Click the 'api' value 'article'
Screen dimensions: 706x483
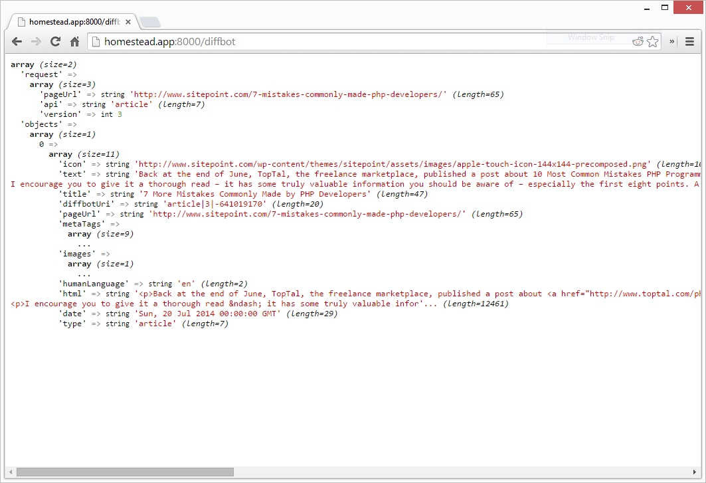(x=132, y=104)
